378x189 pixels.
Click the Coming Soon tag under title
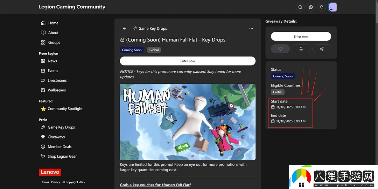(x=132, y=50)
